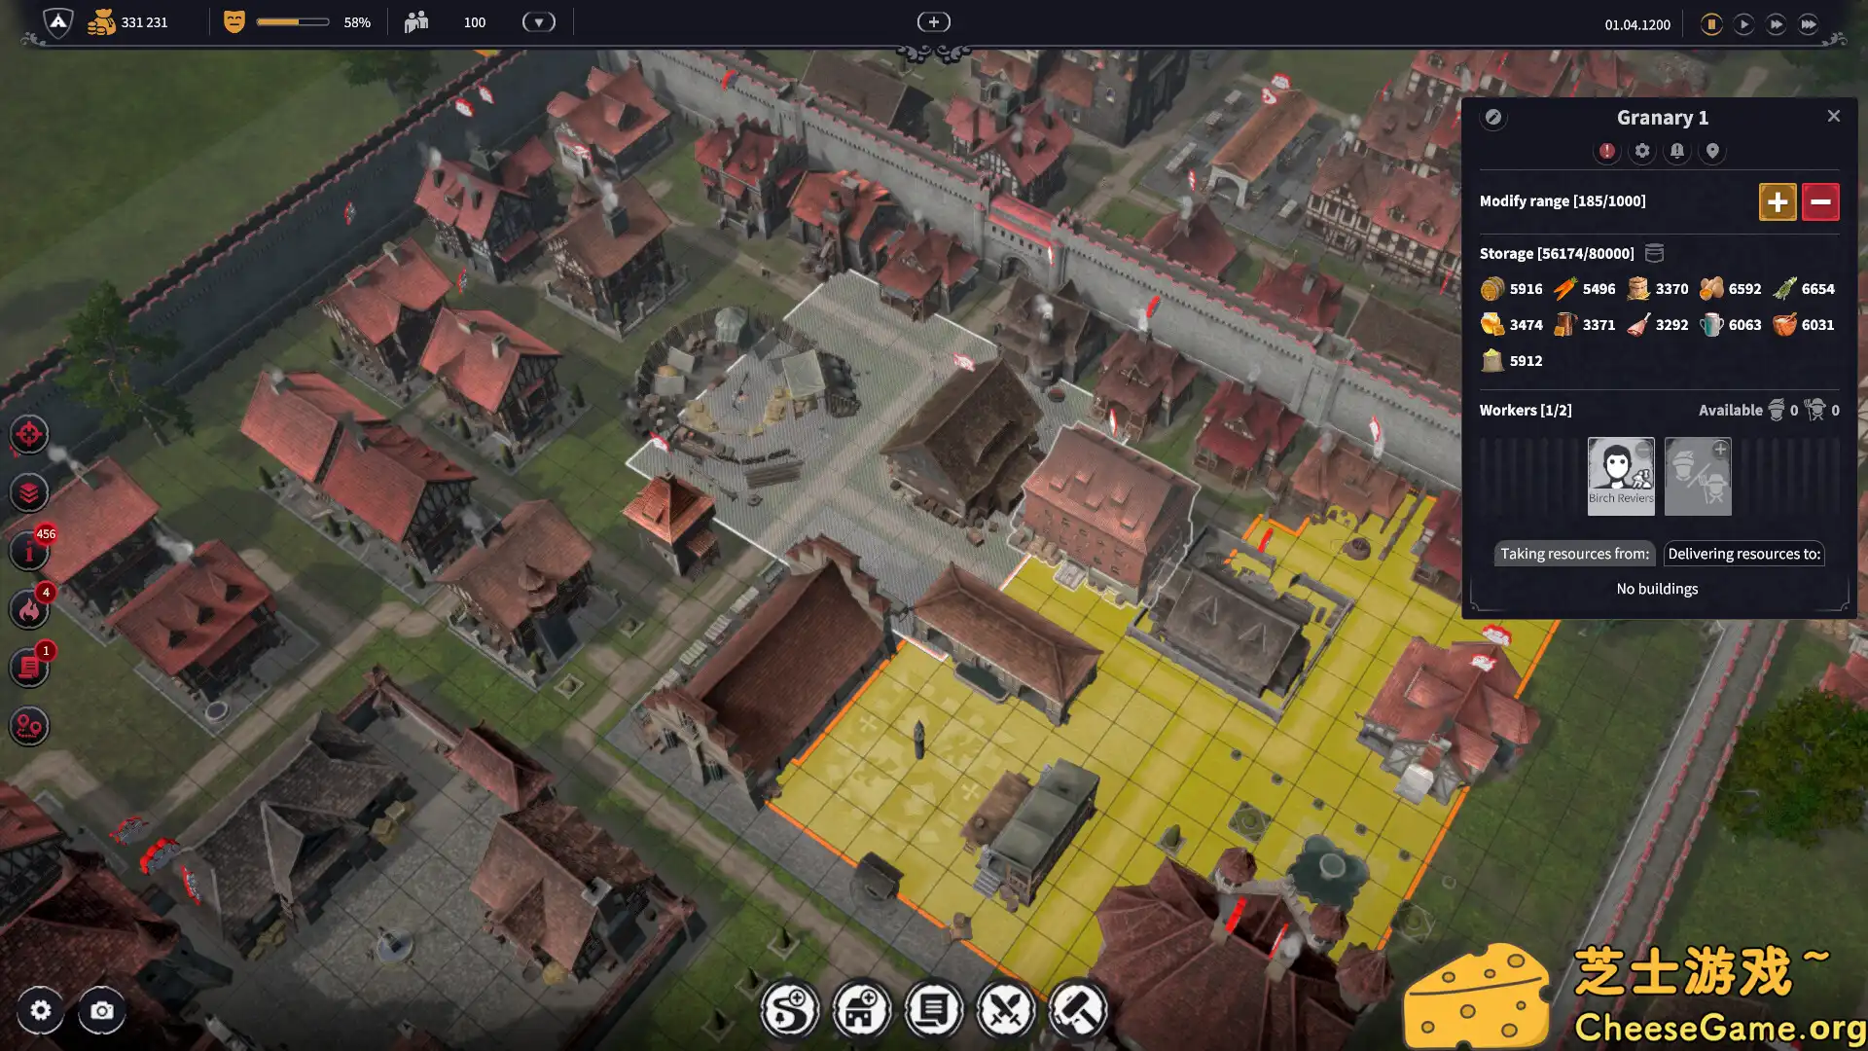Open the settings gear in the Granary 1 panel

click(1642, 152)
